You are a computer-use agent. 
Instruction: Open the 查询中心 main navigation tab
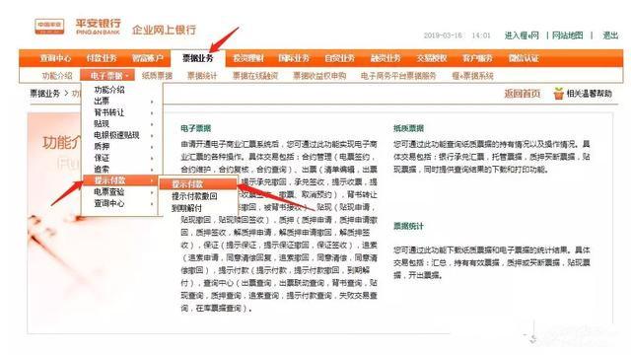55,58
